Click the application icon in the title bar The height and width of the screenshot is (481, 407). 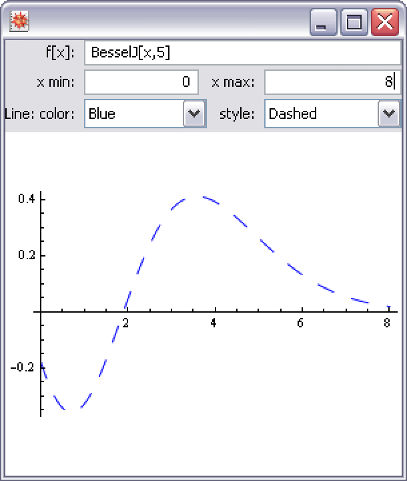click(x=18, y=21)
